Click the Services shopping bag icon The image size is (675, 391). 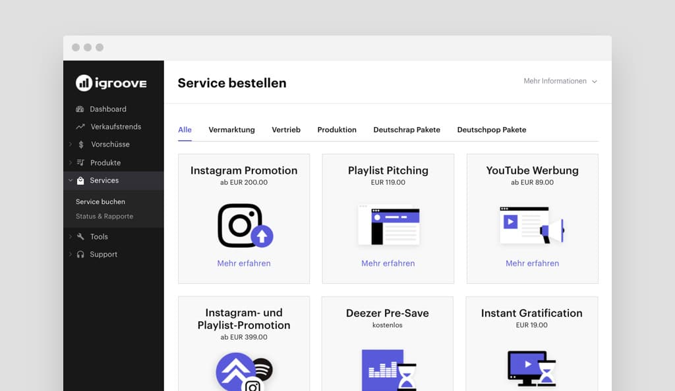80,180
